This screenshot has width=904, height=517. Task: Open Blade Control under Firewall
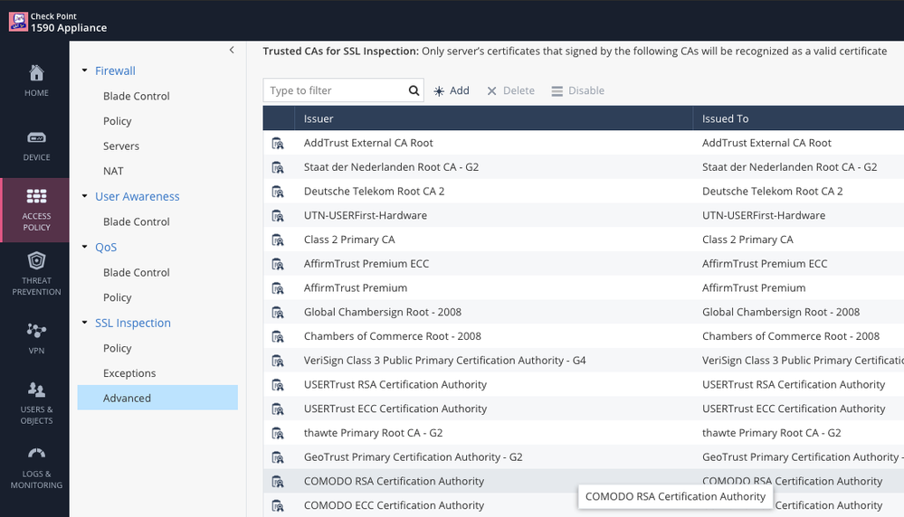point(137,96)
